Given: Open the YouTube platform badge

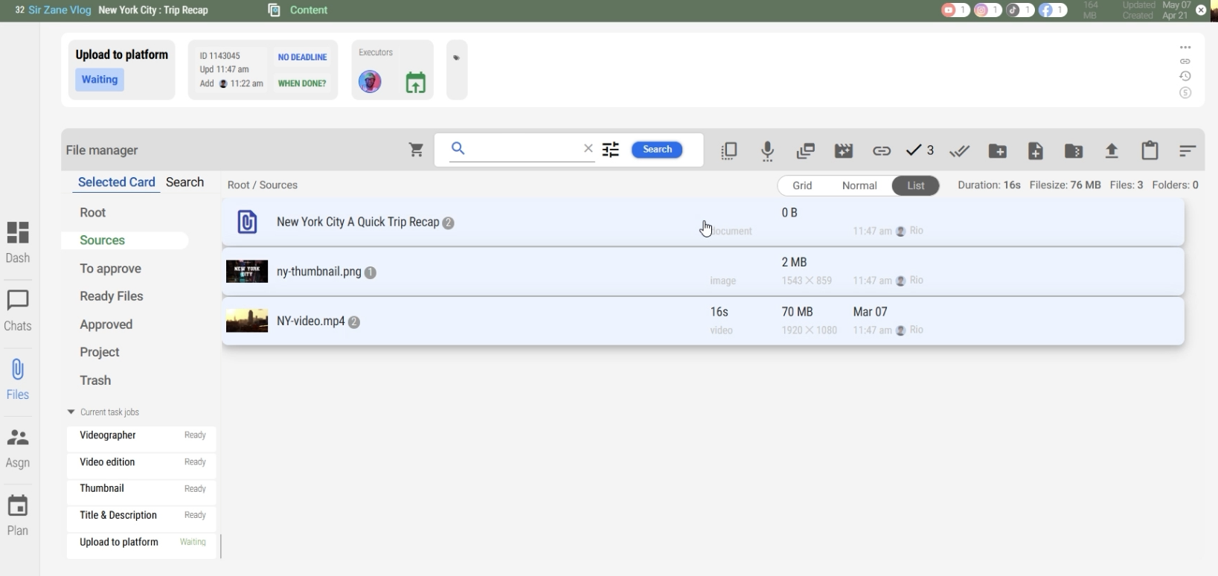Looking at the screenshot, I should (955, 10).
